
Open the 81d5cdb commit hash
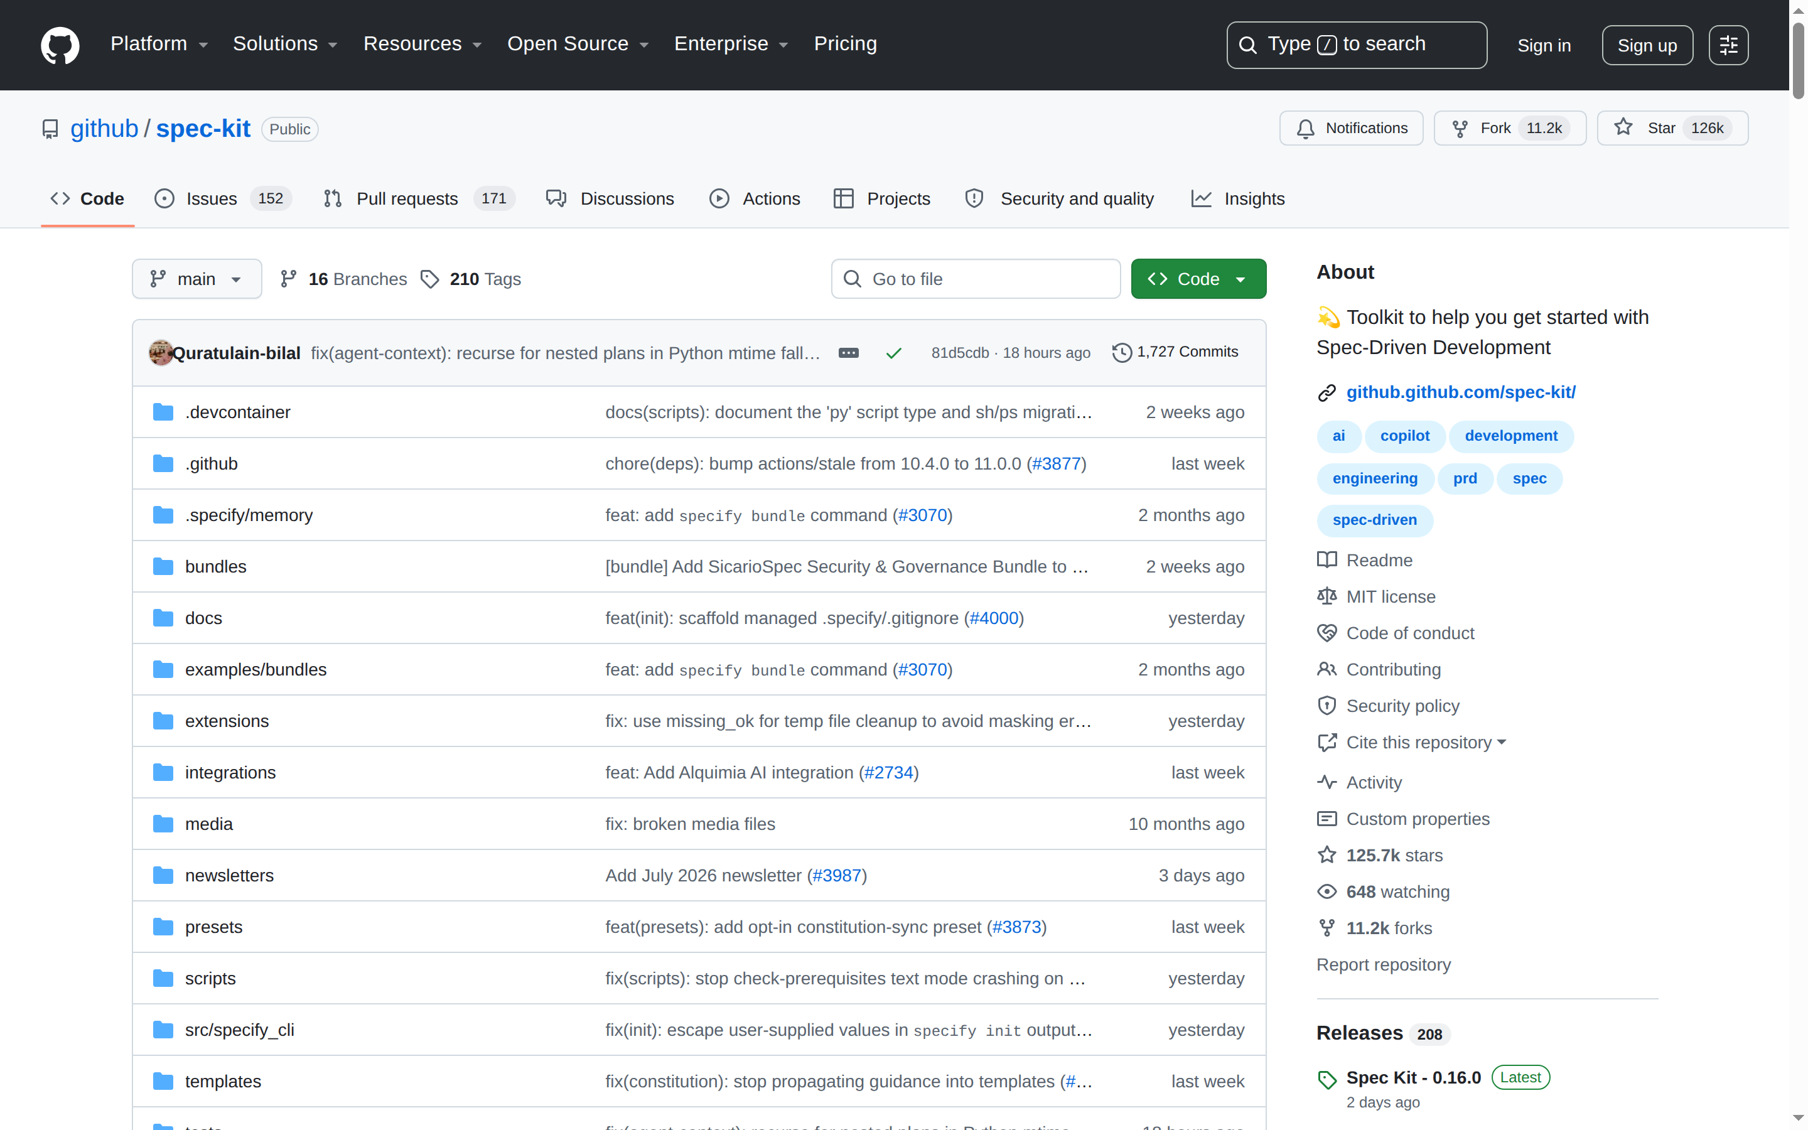(x=959, y=353)
